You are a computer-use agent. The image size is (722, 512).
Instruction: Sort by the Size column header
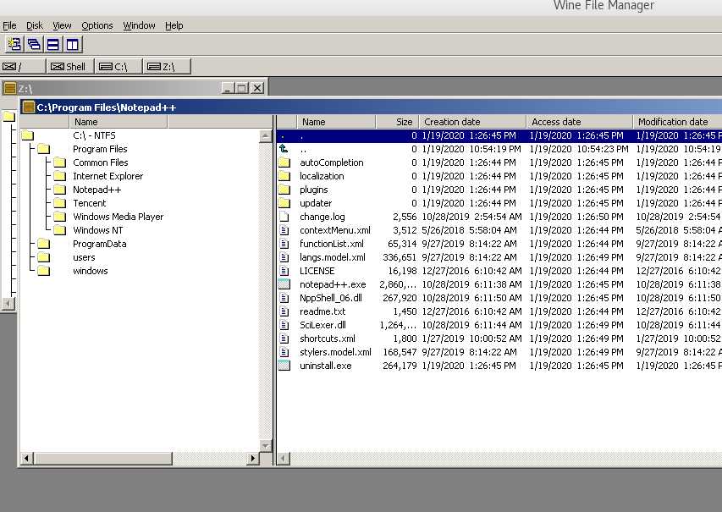[x=397, y=122]
